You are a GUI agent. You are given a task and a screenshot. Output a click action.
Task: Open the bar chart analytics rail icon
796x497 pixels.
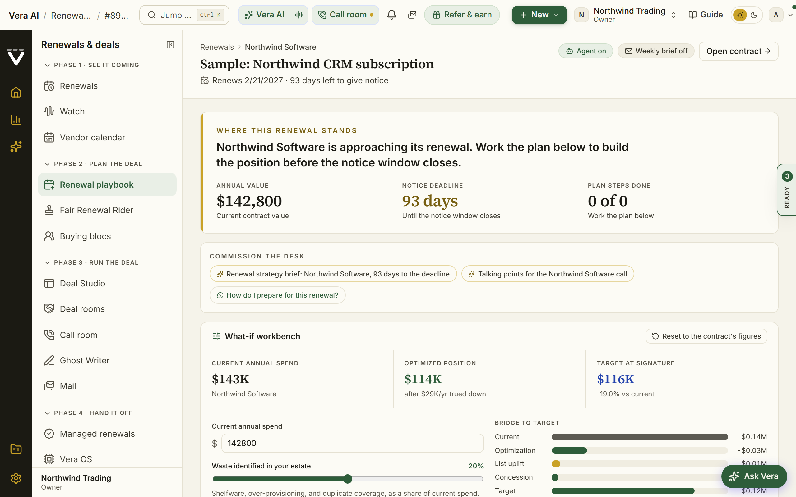click(x=16, y=120)
